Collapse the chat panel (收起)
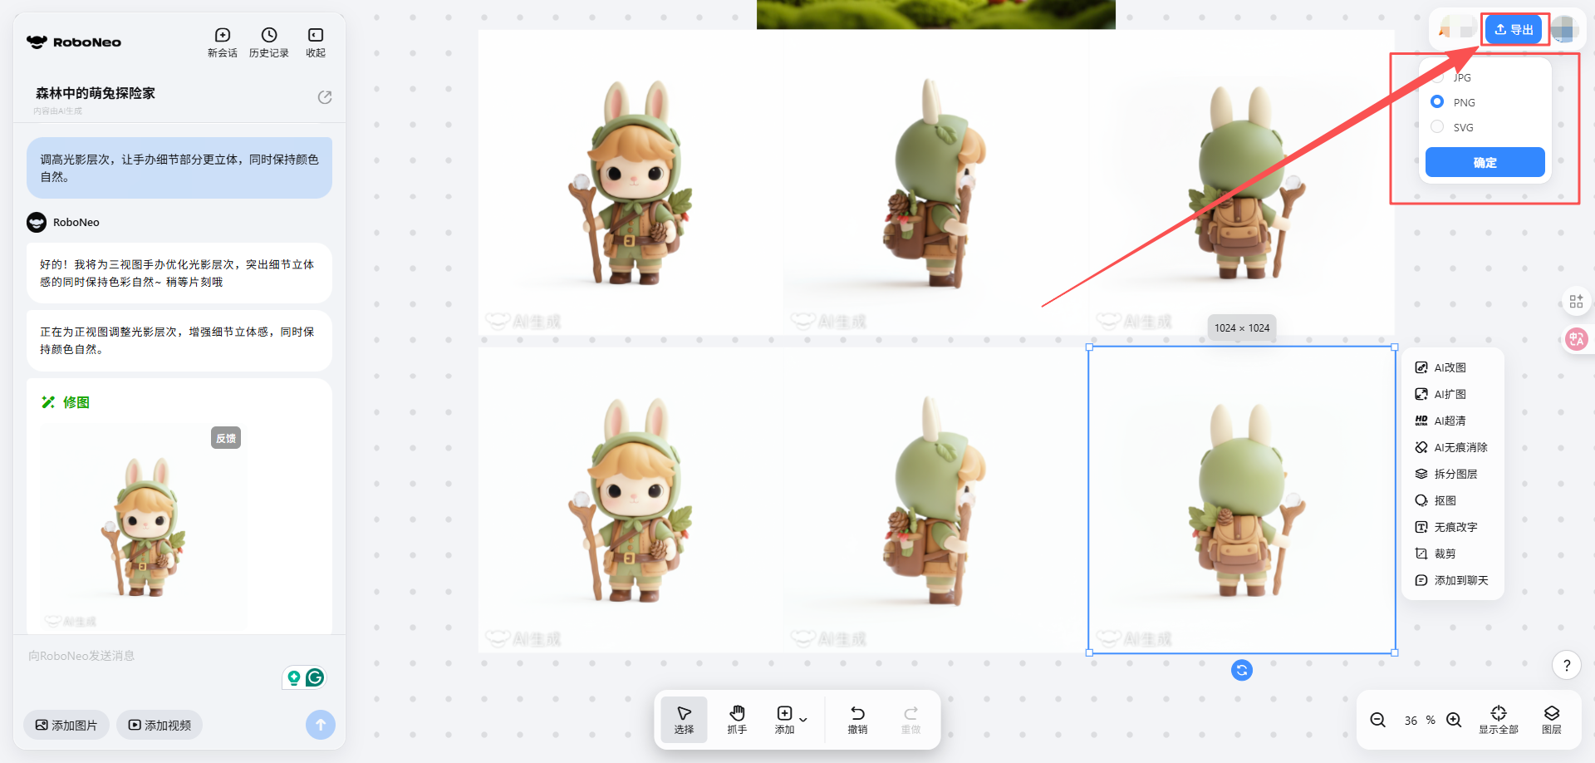This screenshot has height=763, width=1595. coord(316,42)
